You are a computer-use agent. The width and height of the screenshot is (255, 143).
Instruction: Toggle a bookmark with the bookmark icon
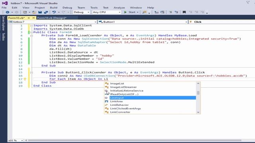184,12
